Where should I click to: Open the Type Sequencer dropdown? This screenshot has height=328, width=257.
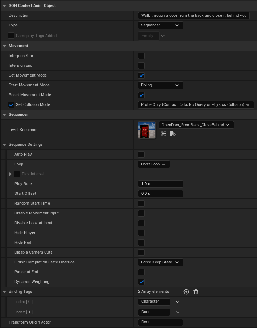coord(160,25)
